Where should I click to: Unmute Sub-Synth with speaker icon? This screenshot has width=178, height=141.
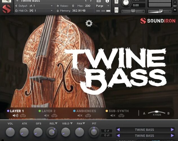[113, 116]
